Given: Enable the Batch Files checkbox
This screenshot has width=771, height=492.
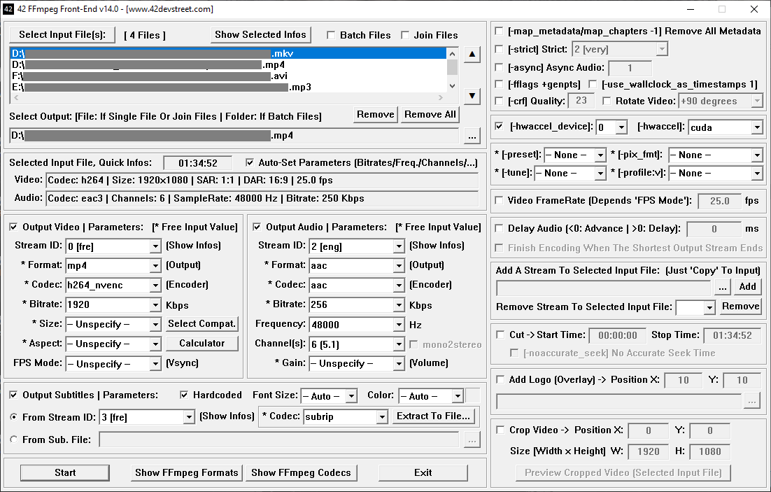Looking at the screenshot, I should pyautogui.click(x=332, y=35).
